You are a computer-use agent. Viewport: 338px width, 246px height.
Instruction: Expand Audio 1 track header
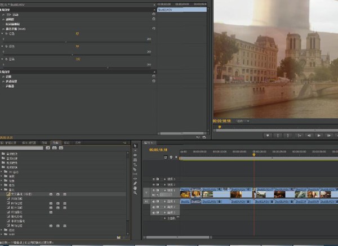point(165,202)
